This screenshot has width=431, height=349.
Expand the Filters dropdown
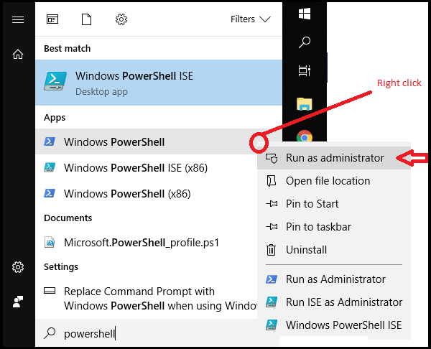250,19
